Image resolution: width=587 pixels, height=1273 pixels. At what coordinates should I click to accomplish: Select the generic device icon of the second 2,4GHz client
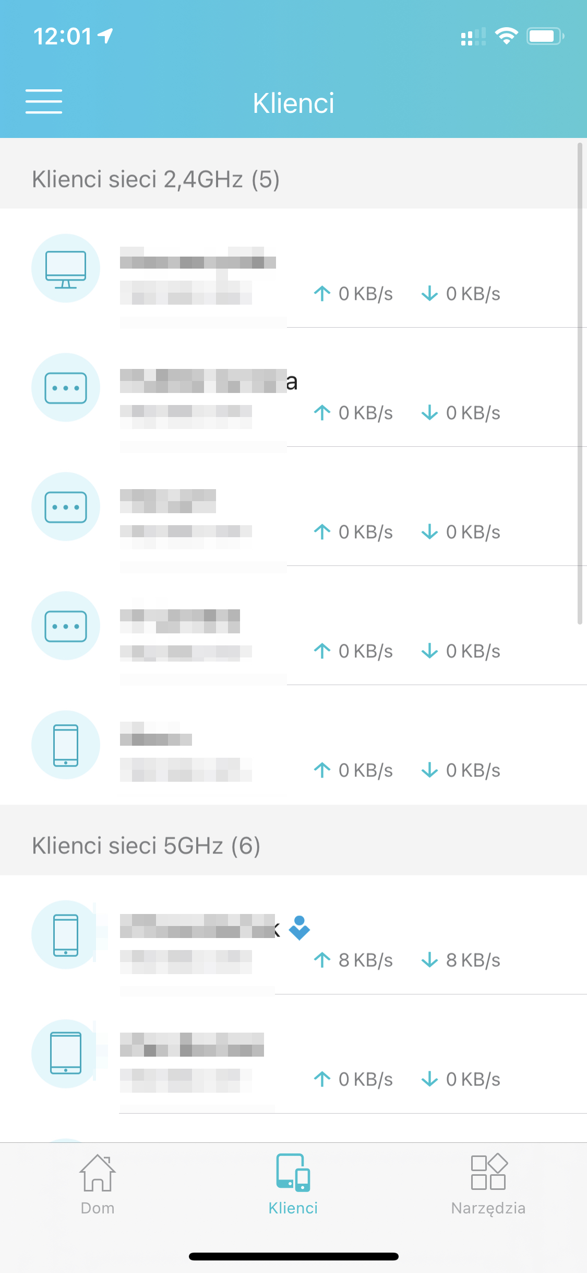tap(66, 388)
